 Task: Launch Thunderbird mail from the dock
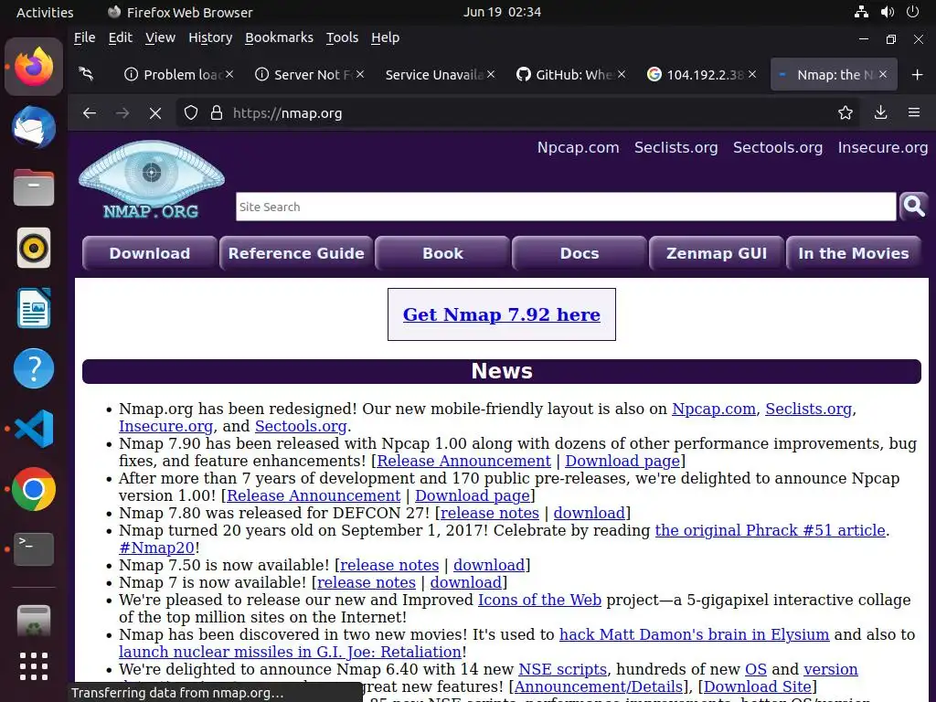(x=34, y=127)
